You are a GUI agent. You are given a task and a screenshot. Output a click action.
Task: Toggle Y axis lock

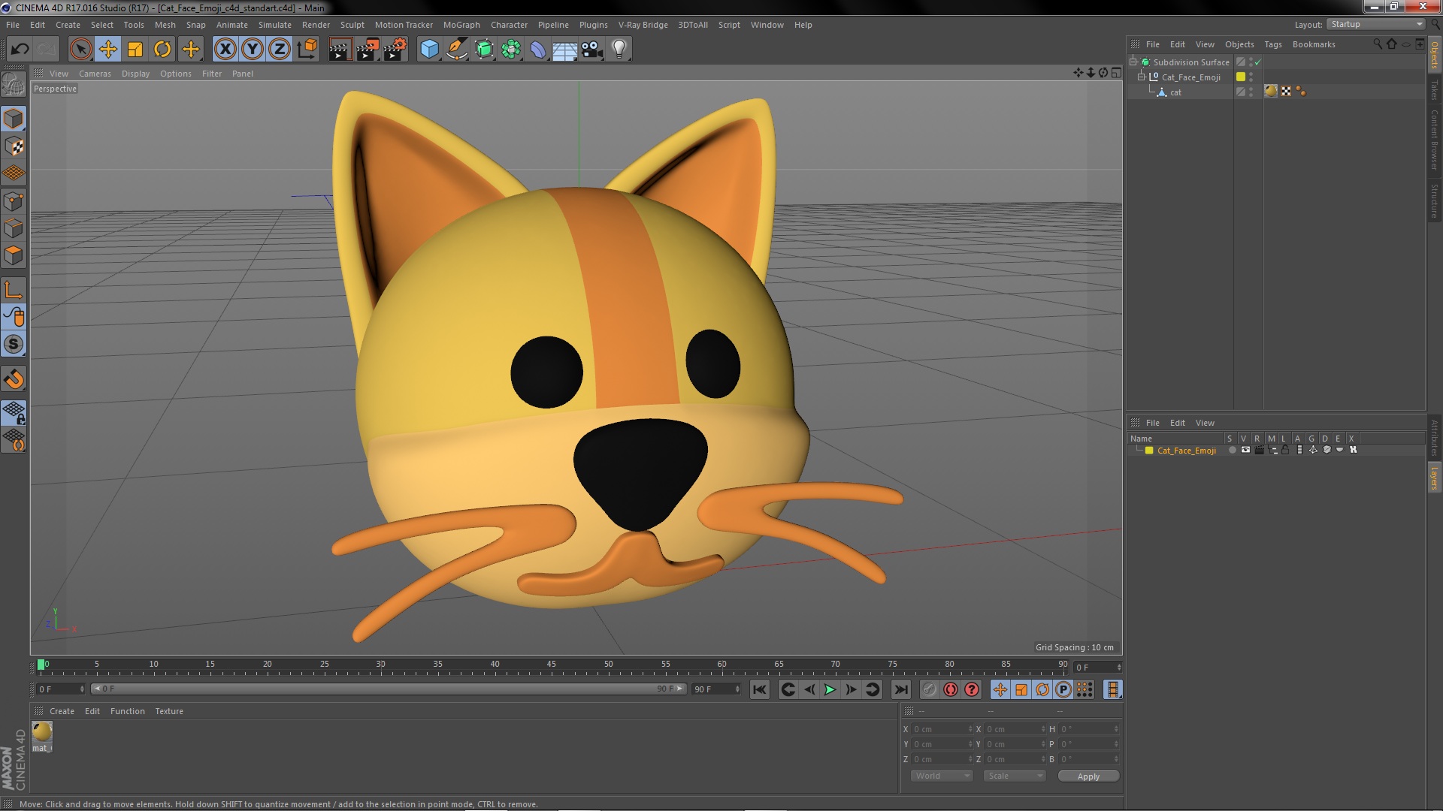pos(253,50)
